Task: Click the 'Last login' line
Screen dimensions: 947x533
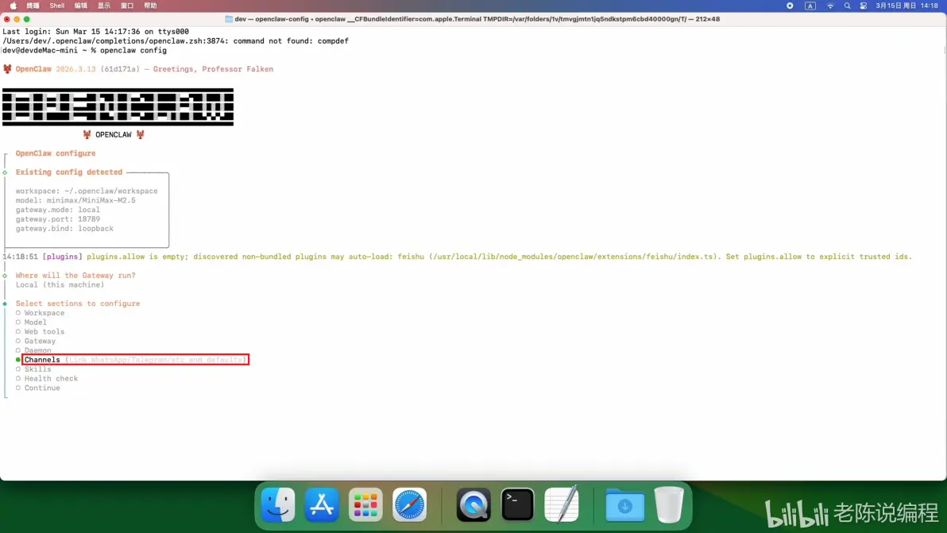Action: [95, 32]
